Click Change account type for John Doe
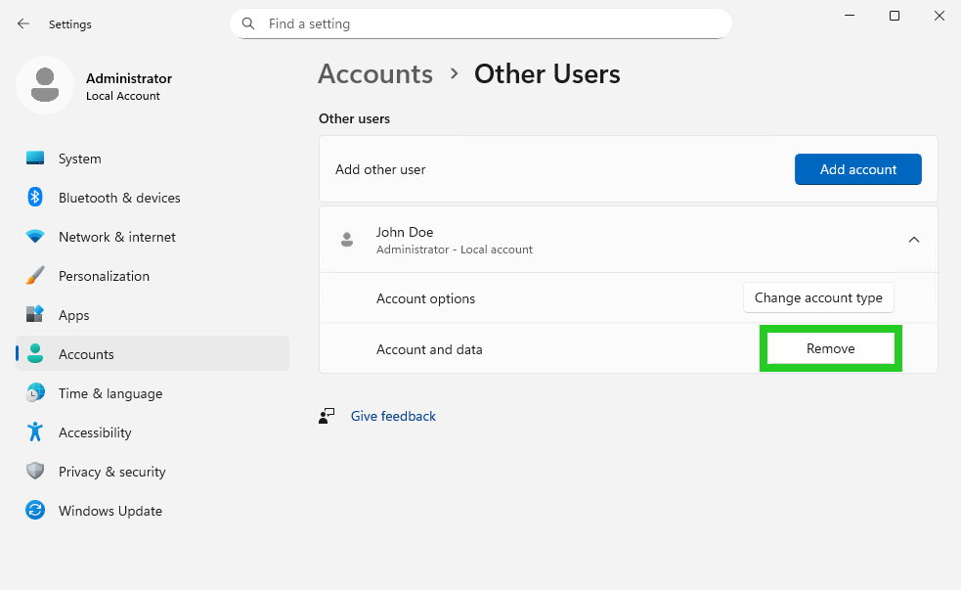Image resolution: width=961 pixels, height=590 pixels. (818, 297)
